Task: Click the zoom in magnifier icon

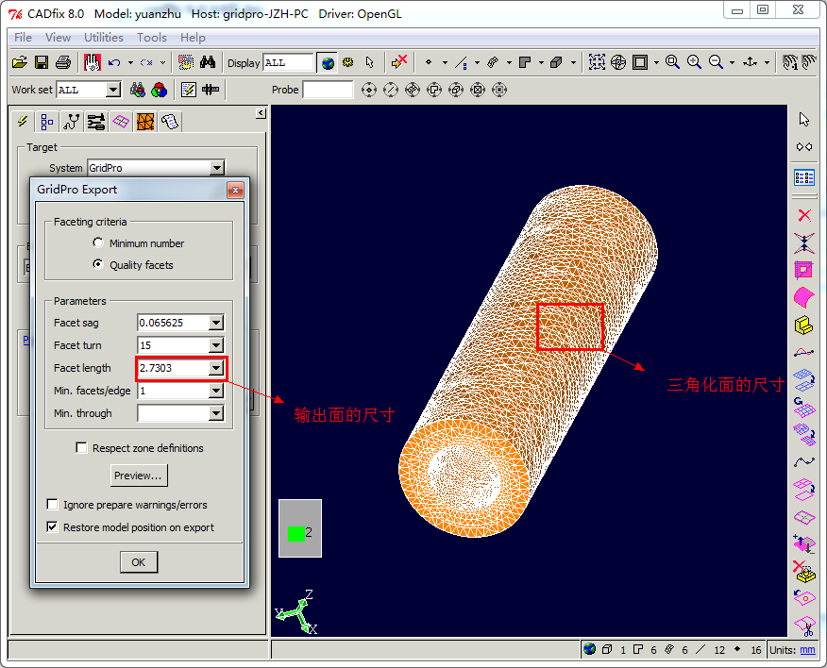Action: click(x=694, y=62)
